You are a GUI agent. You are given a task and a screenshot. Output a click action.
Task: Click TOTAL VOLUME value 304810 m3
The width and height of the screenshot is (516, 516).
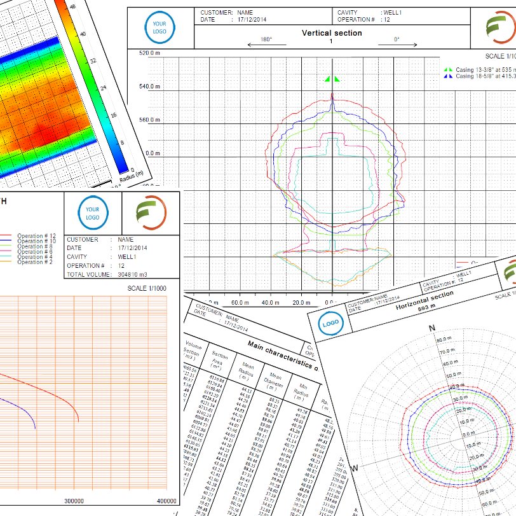(133, 274)
